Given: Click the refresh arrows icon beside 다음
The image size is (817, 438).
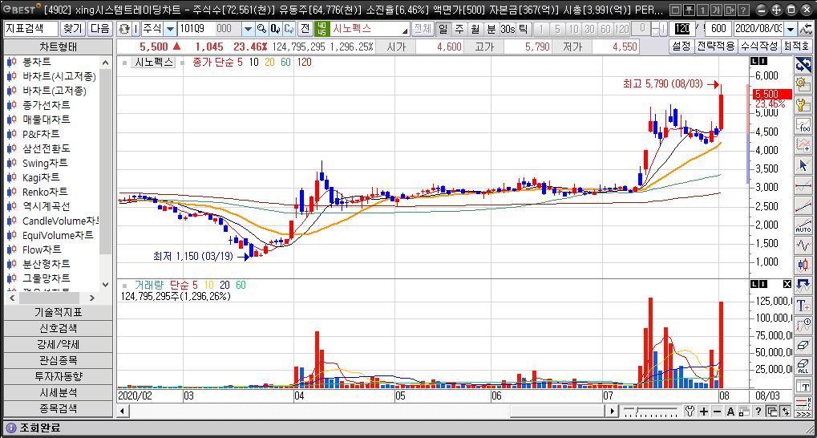Looking at the screenshot, I should pos(124,29).
